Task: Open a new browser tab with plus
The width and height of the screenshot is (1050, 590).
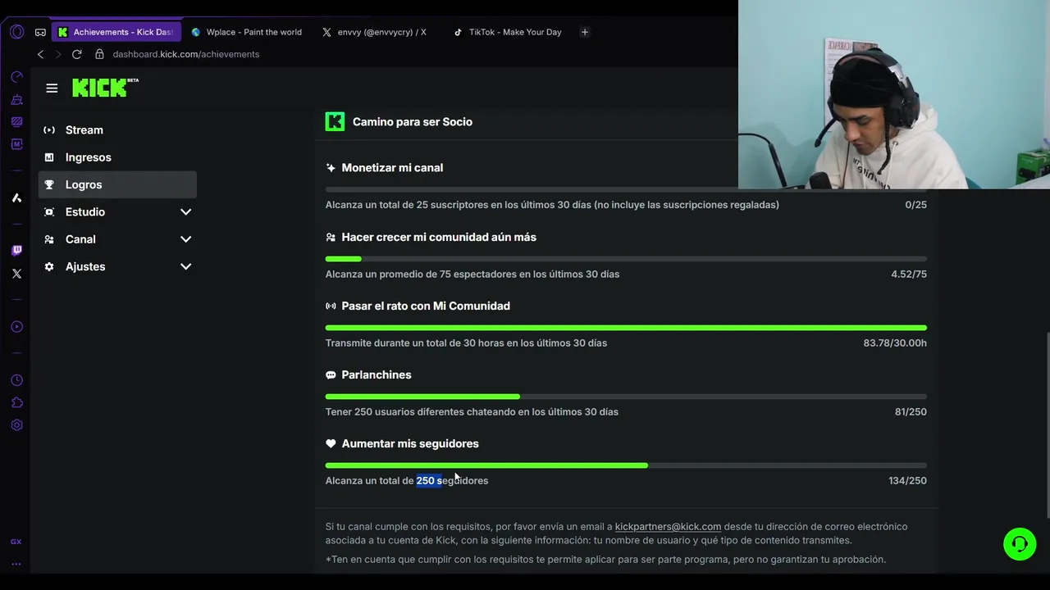Action: [585, 32]
